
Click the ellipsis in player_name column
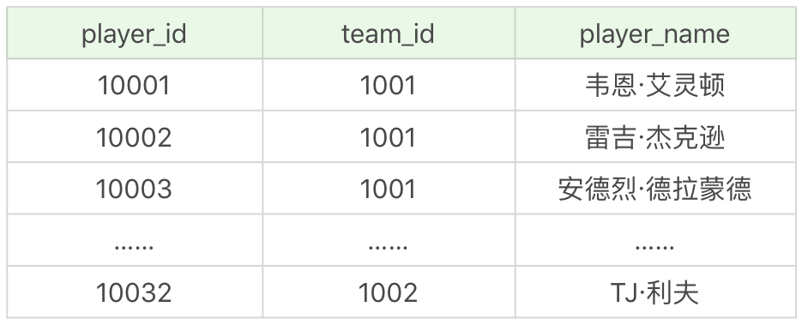pos(654,247)
